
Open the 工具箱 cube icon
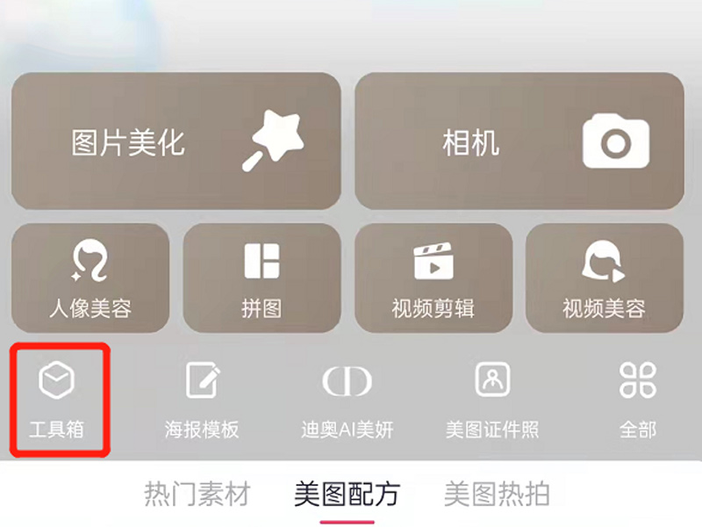tap(56, 380)
